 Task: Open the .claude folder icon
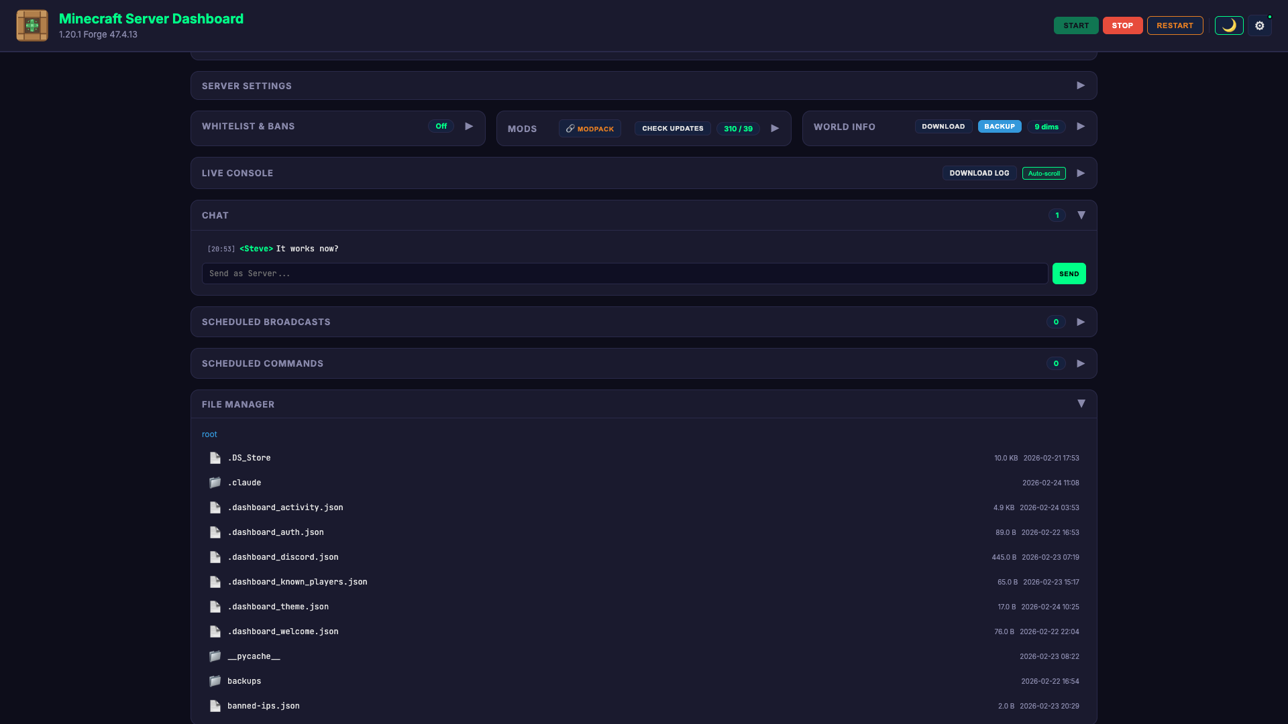[215, 482]
